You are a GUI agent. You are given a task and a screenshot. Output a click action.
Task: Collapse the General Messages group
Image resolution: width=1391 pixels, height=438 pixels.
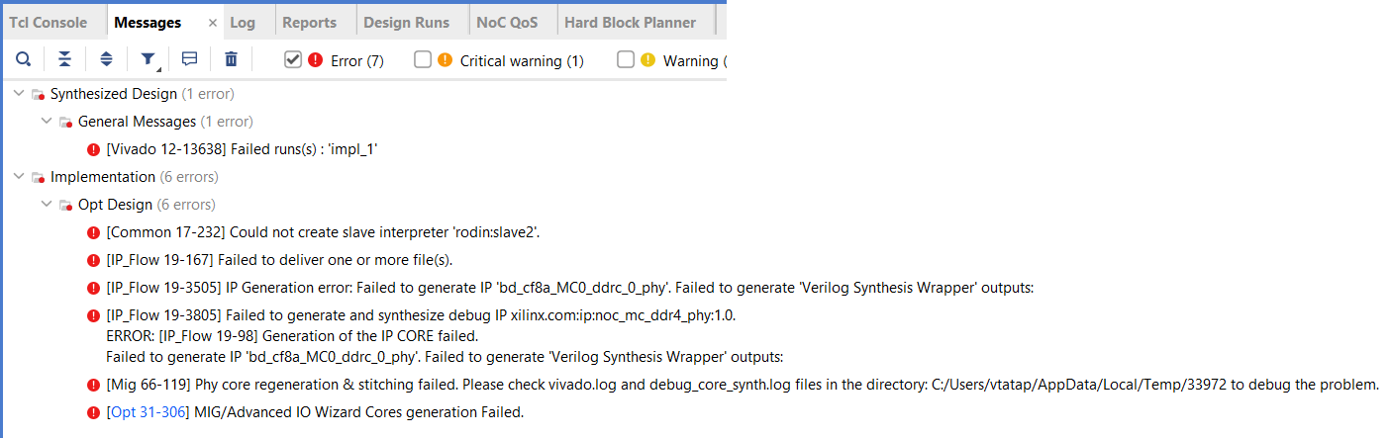coord(47,122)
